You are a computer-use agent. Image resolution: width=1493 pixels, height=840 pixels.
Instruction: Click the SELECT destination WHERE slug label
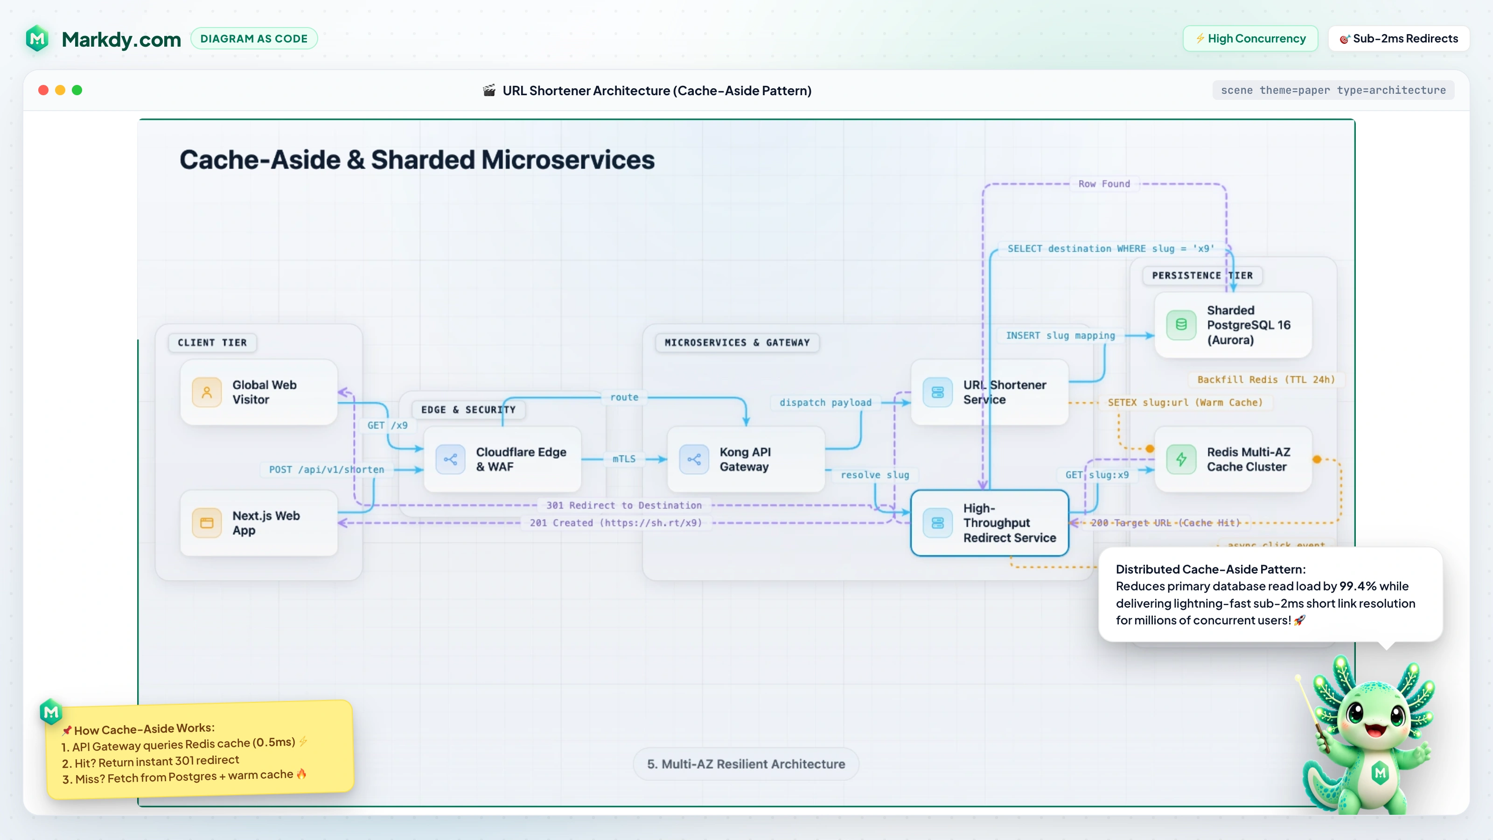(x=1110, y=249)
